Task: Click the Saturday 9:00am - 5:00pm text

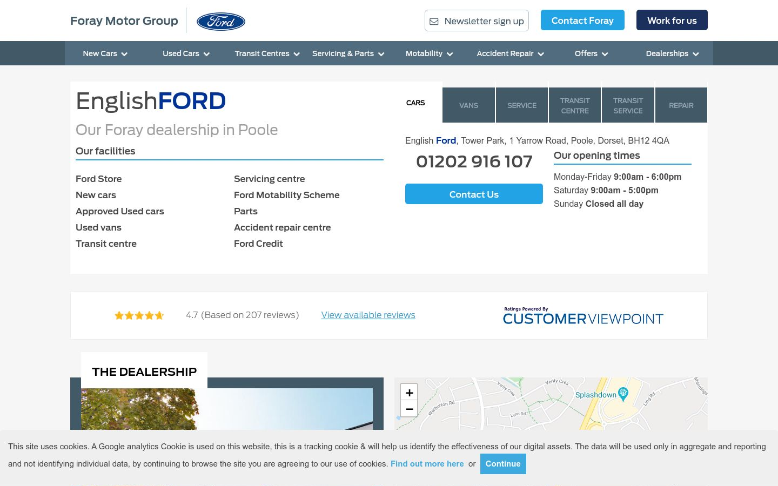Action: click(x=606, y=190)
